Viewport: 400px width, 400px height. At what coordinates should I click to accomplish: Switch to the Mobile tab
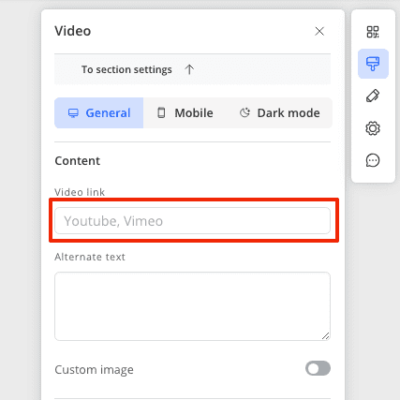click(x=185, y=113)
